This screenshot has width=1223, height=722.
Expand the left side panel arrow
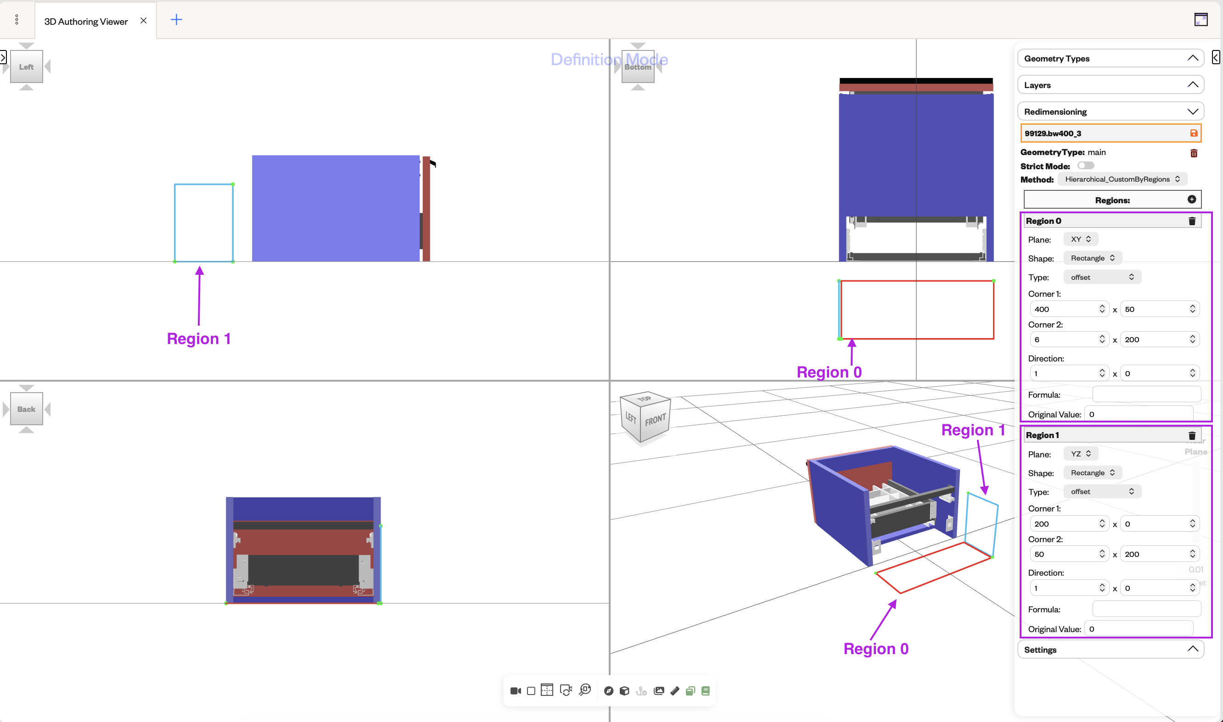(3, 57)
